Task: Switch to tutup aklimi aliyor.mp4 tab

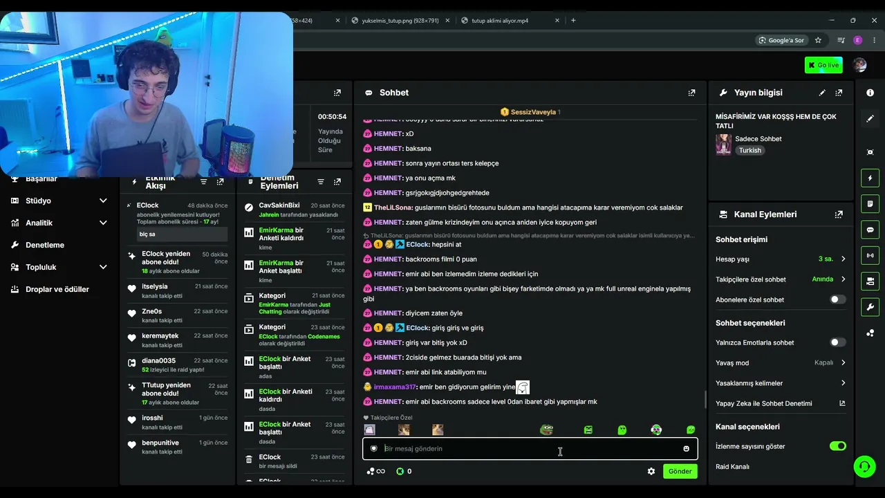Action: [500, 21]
